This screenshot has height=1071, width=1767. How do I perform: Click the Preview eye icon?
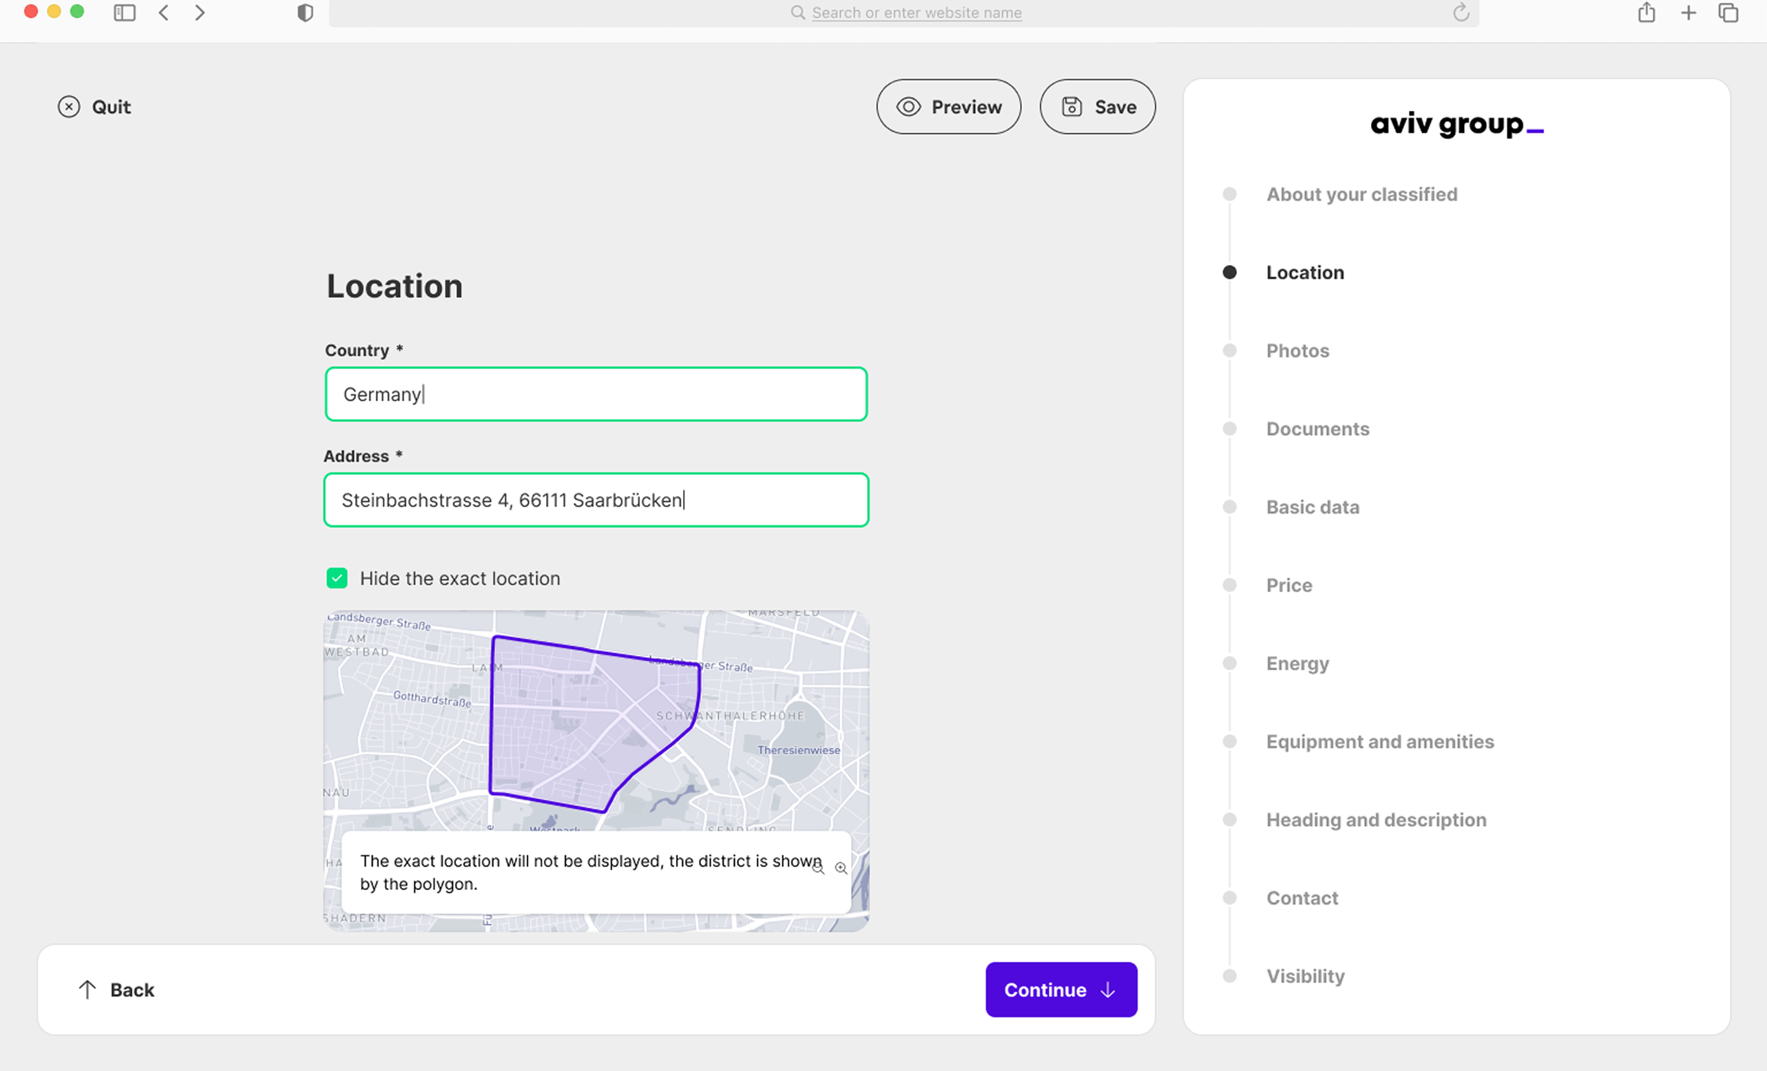click(908, 106)
